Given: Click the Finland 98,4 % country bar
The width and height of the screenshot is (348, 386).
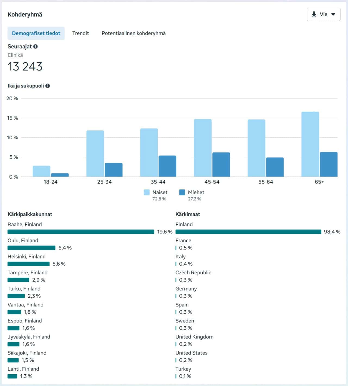Looking at the screenshot, I should pos(248,232).
